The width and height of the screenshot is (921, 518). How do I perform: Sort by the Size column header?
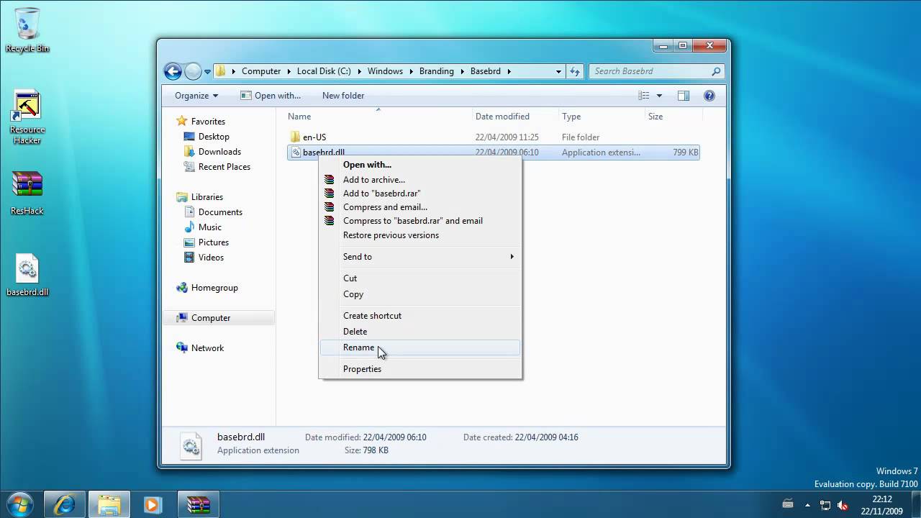(x=673, y=117)
